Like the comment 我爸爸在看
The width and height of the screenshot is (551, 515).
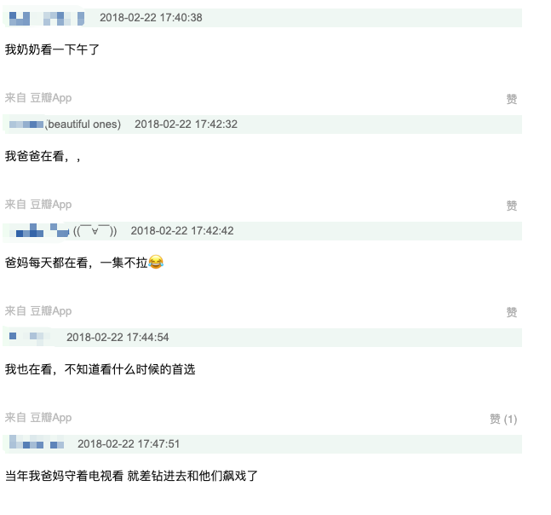(x=511, y=205)
